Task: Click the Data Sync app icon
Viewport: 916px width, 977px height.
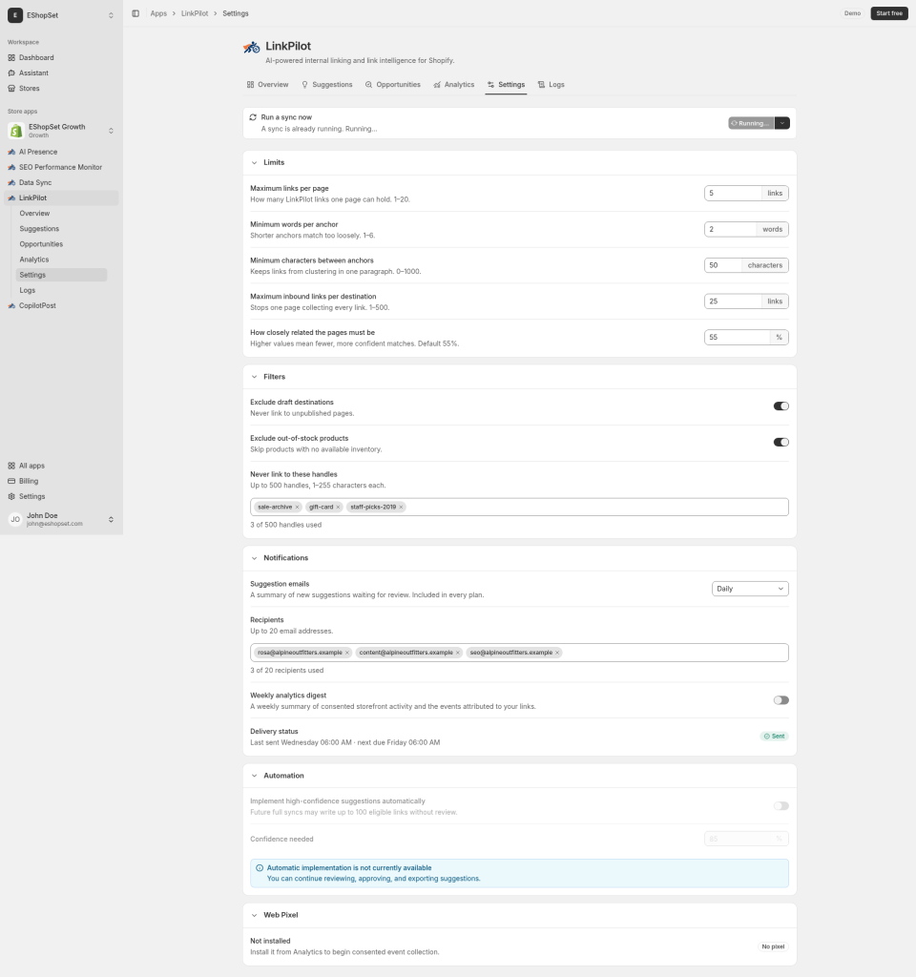Action: (x=11, y=182)
